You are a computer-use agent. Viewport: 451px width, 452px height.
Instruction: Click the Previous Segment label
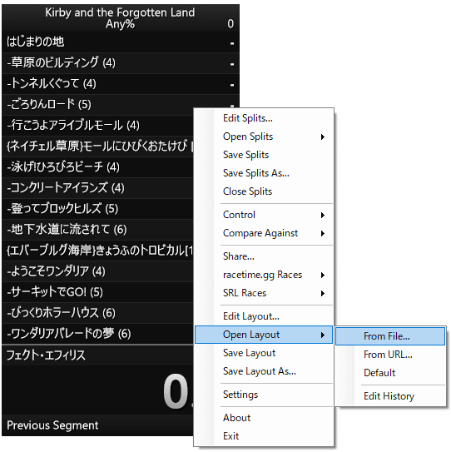pos(52,425)
